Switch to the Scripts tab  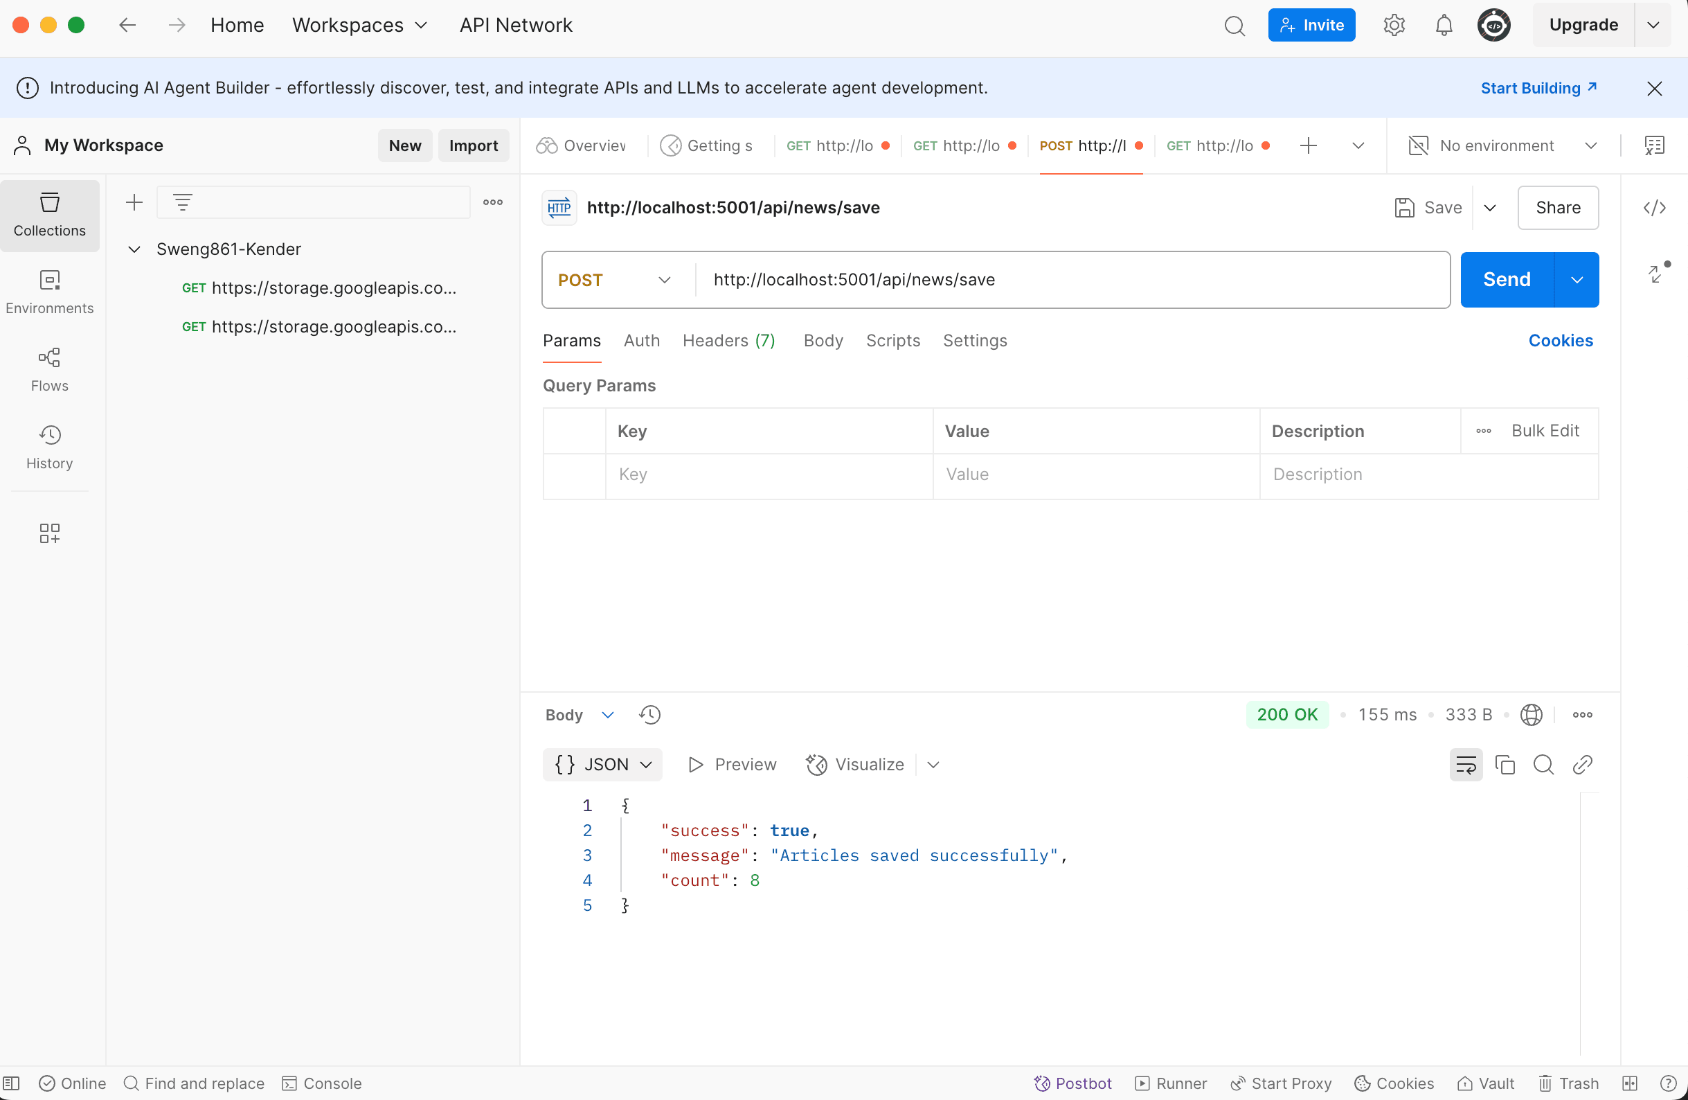[893, 341]
